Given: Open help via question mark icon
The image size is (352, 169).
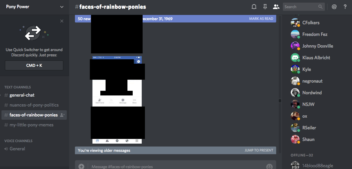Looking at the screenshot, I should (345, 7).
